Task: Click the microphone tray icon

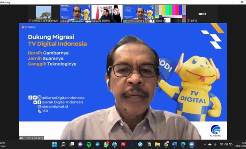Action: (x=215, y=144)
